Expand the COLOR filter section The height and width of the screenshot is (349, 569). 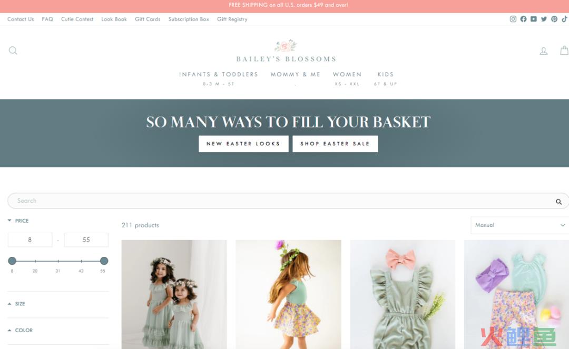tap(21, 330)
